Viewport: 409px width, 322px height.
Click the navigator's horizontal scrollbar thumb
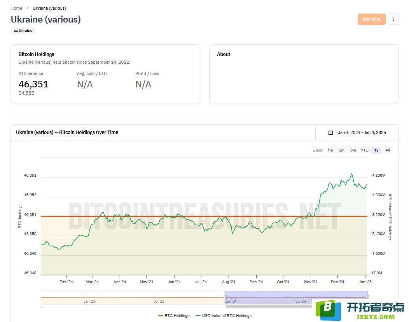click(269, 306)
